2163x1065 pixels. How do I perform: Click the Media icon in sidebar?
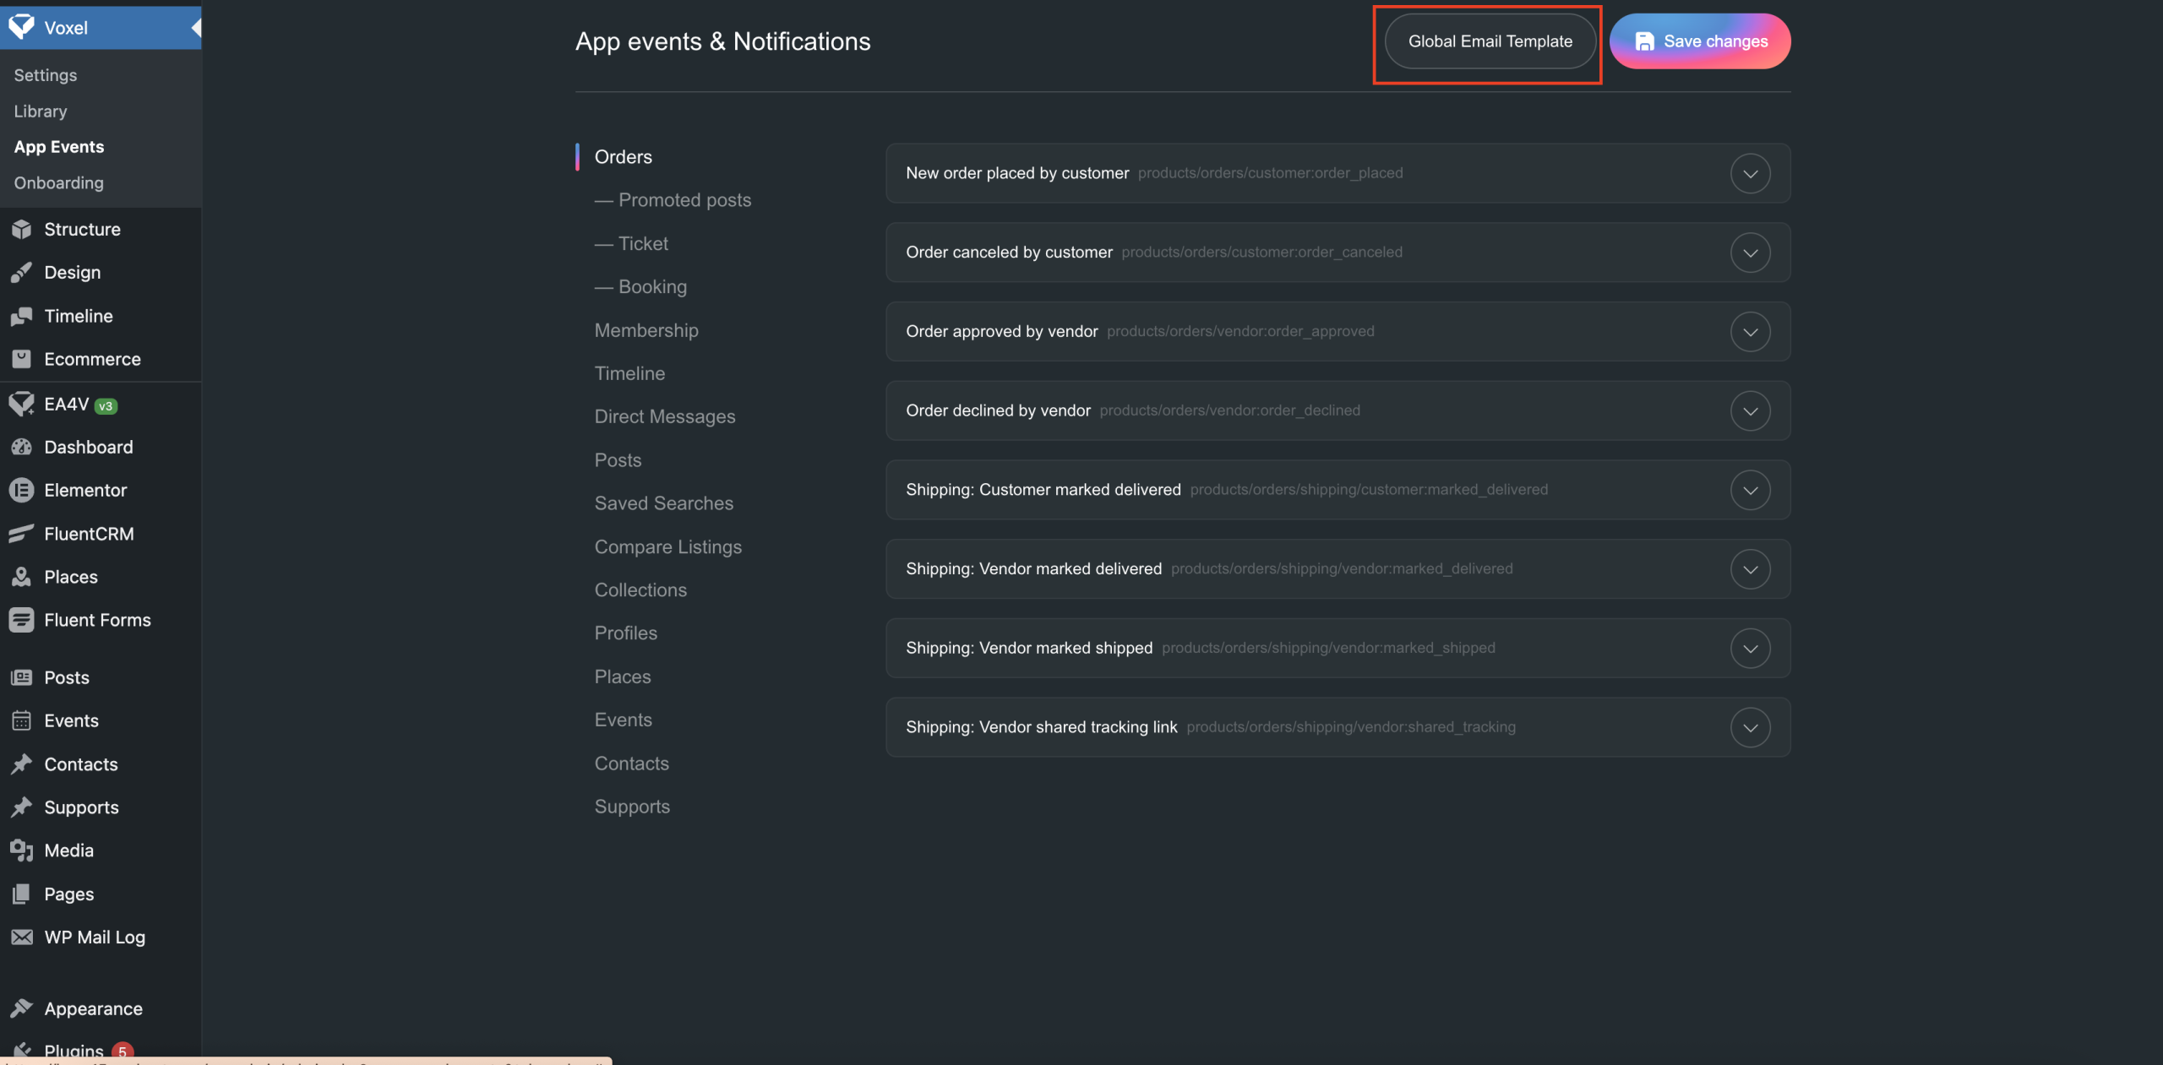21,850
